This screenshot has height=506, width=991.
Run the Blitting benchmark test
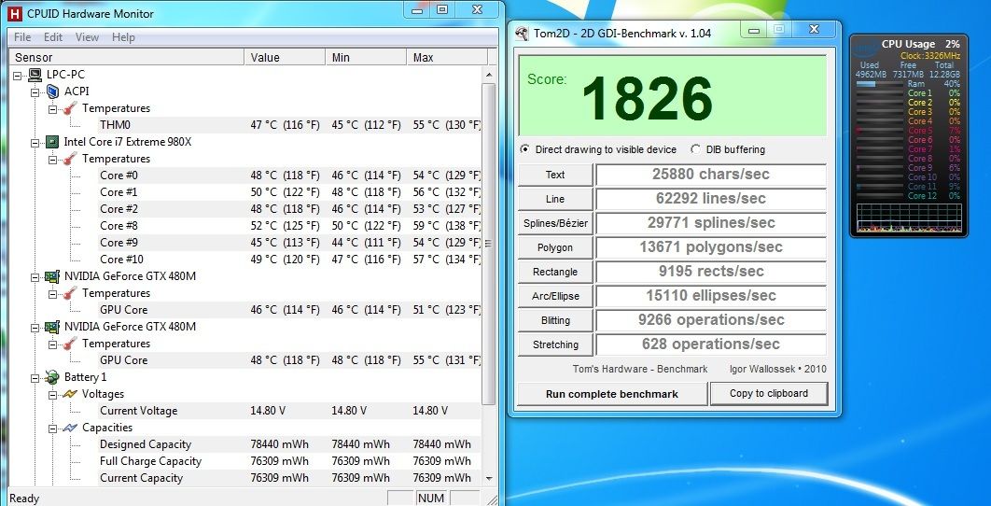tap(555, 320)
